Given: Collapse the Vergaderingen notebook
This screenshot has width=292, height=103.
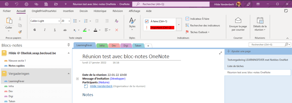Looking at the screenshot, I should tap(68, 73).
